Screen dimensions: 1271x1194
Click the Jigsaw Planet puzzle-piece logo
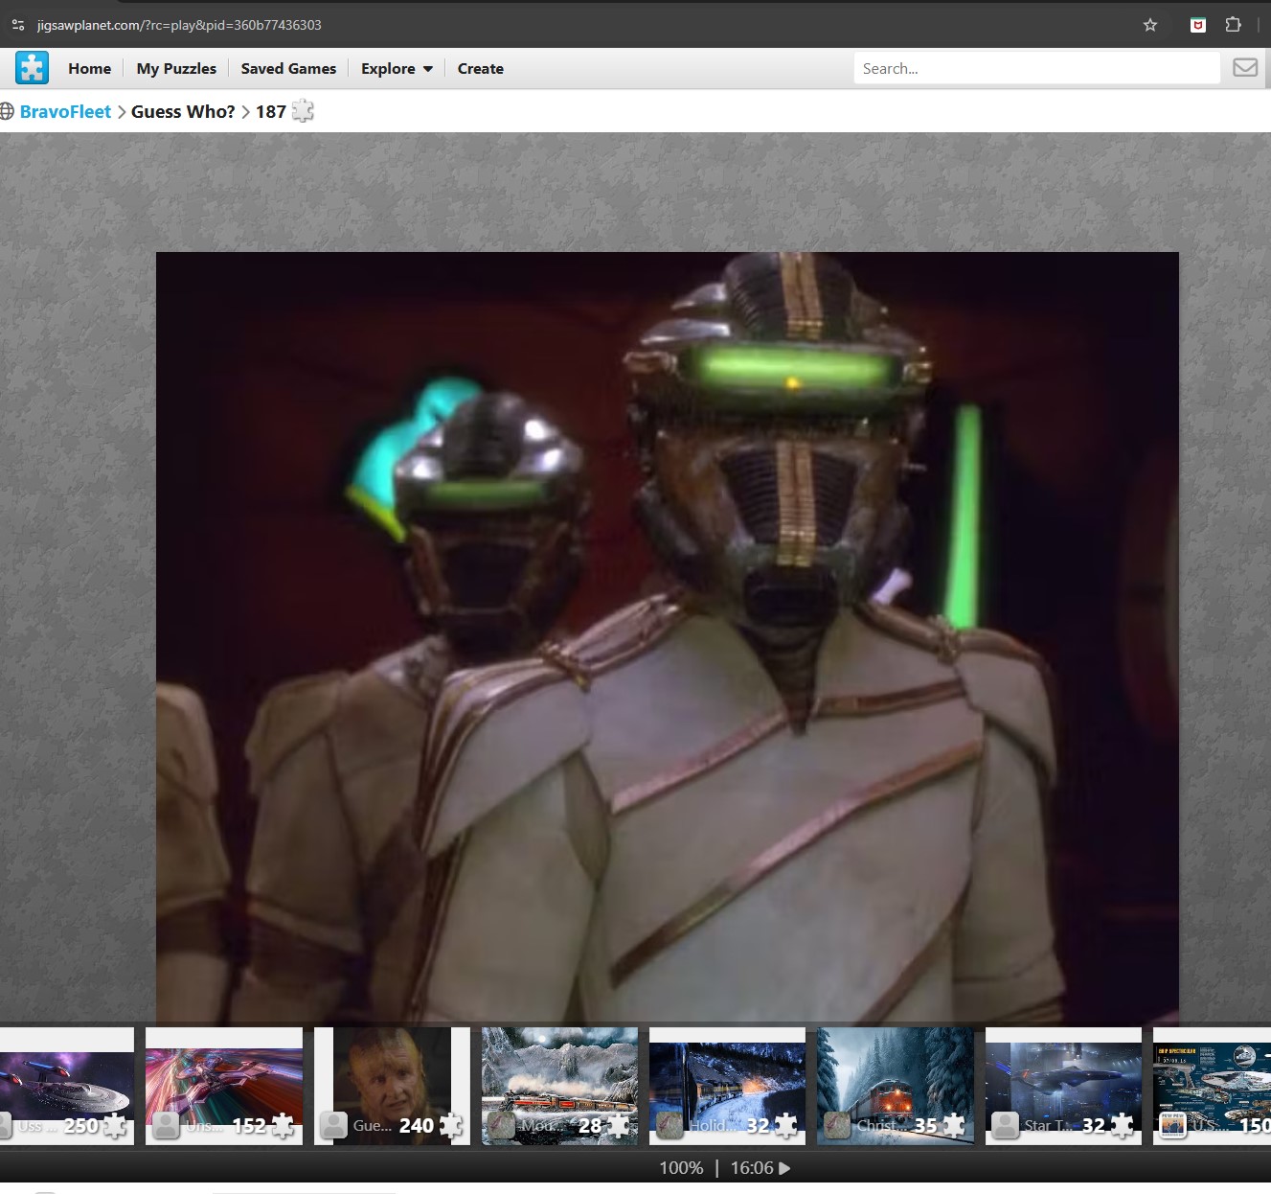click(x=32, y=68)
